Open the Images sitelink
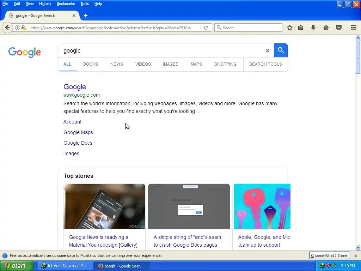 point(71,154)
